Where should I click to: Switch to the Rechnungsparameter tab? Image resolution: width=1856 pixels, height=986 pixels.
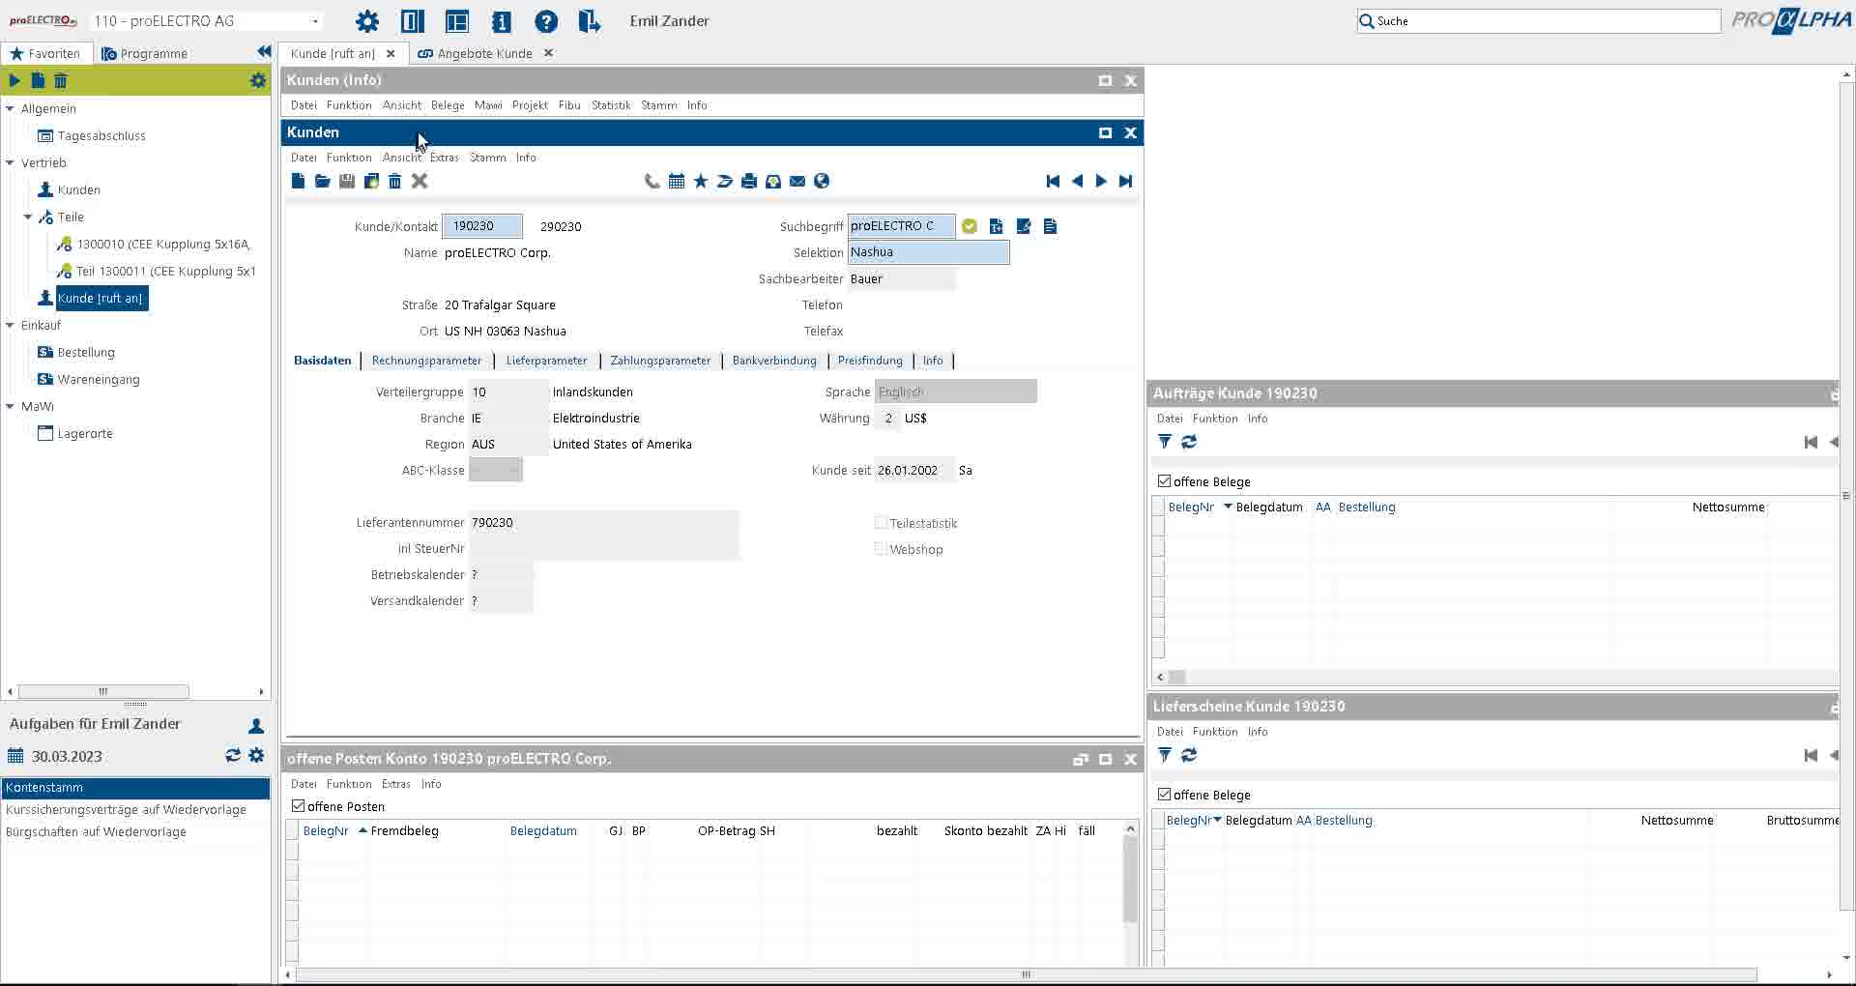pos(426,361)
